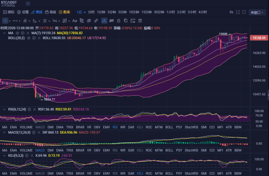Viewport: 269px width, 176px height.
Task: Click the pop-out window icon
Action: [x=244, y=12]
